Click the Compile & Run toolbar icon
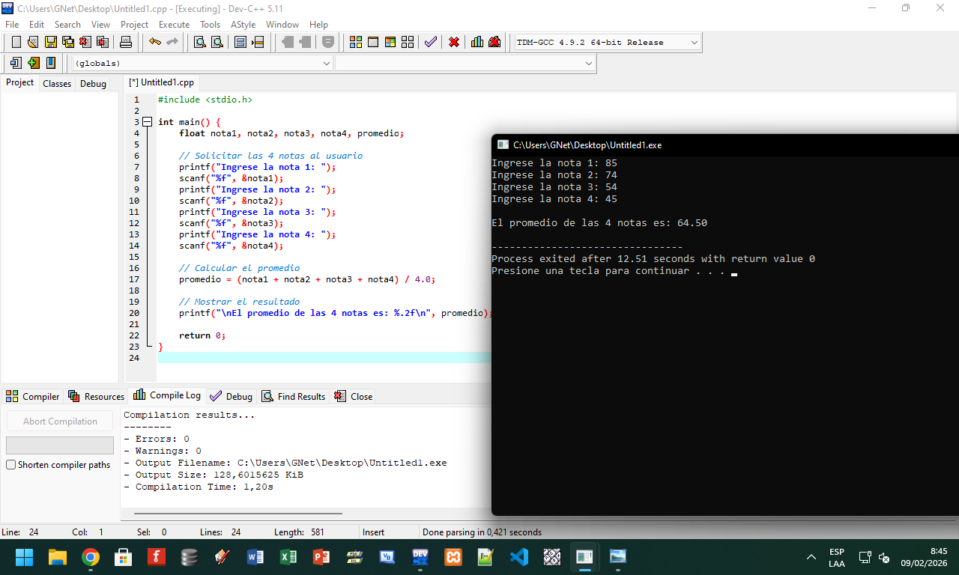959x575 pixels. point(390,42)
